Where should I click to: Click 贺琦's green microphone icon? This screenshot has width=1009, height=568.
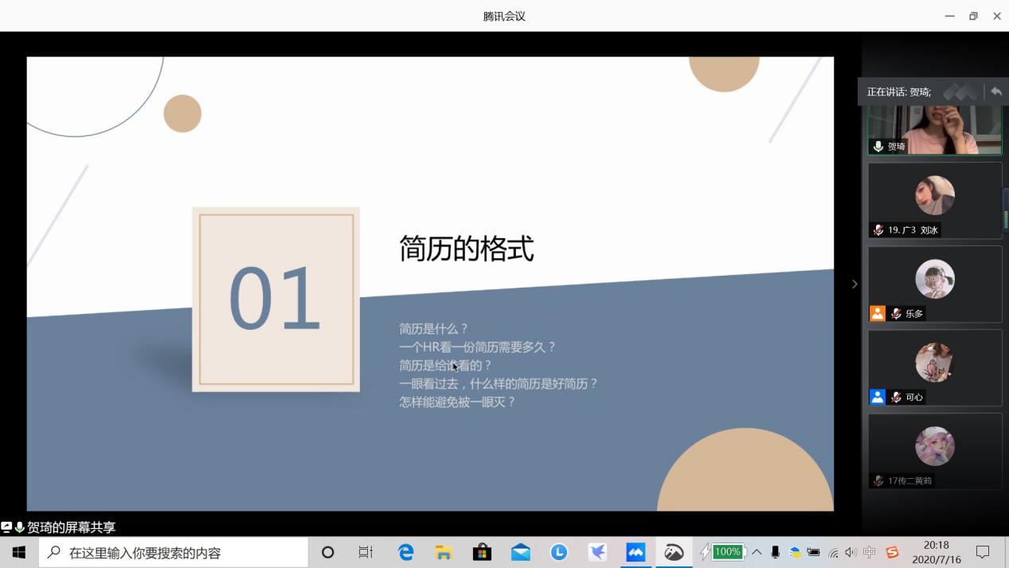pyautogui.click(x=878, y=147)
